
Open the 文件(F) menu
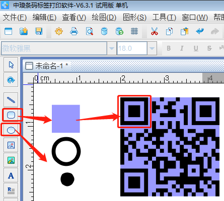tap(15, 18)
